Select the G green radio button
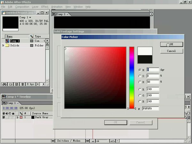Image resolution: width=192 pixels, height=144 pixels. (140, 95)
